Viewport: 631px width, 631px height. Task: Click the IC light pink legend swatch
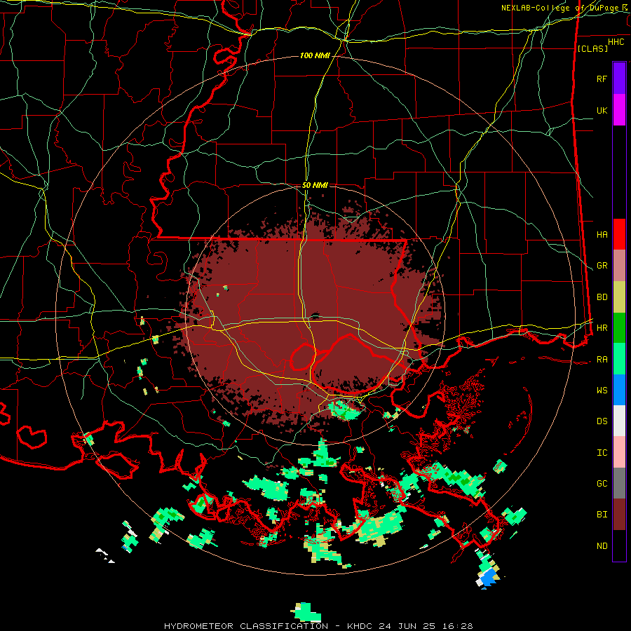[619, 452]
